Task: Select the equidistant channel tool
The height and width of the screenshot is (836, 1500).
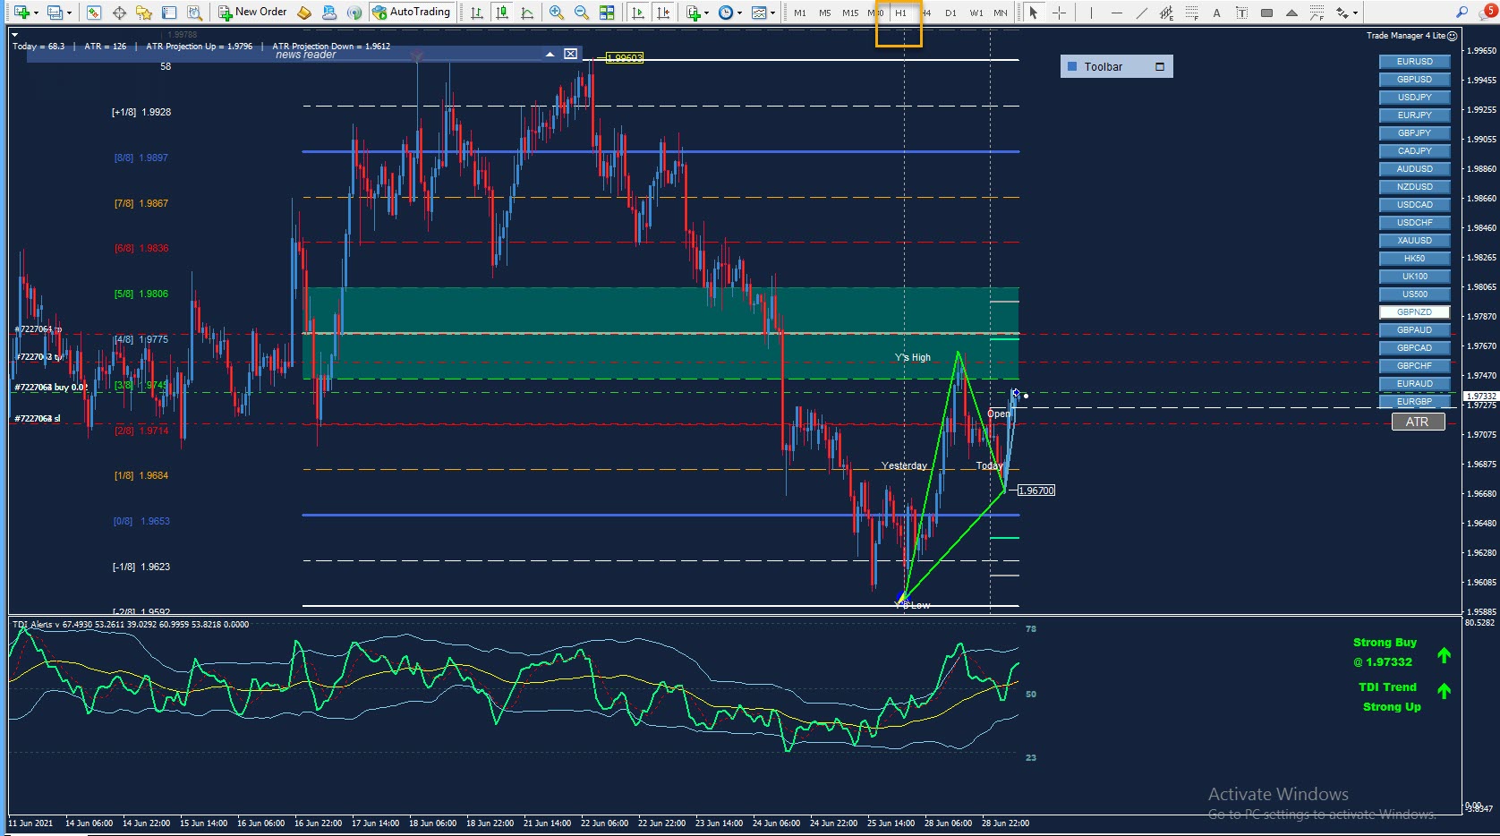Action: click(1166, 13)
